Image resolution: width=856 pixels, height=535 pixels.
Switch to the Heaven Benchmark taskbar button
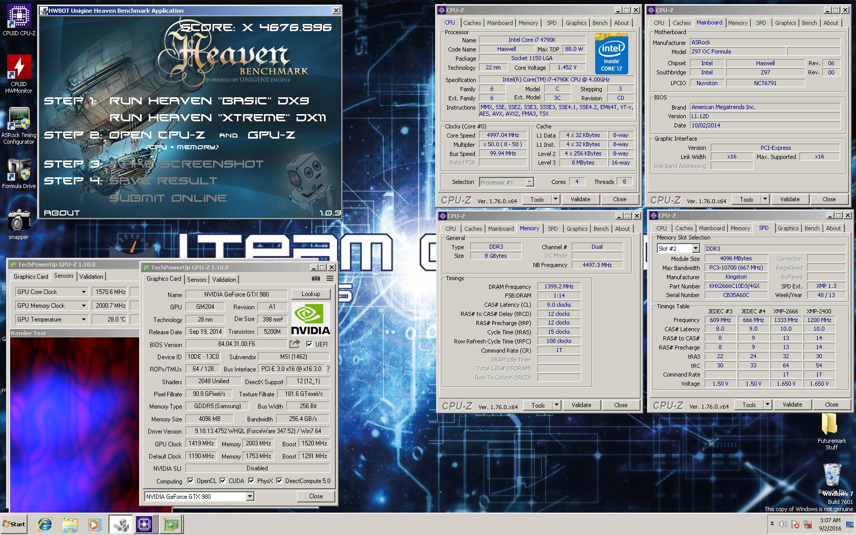point(121,524)
